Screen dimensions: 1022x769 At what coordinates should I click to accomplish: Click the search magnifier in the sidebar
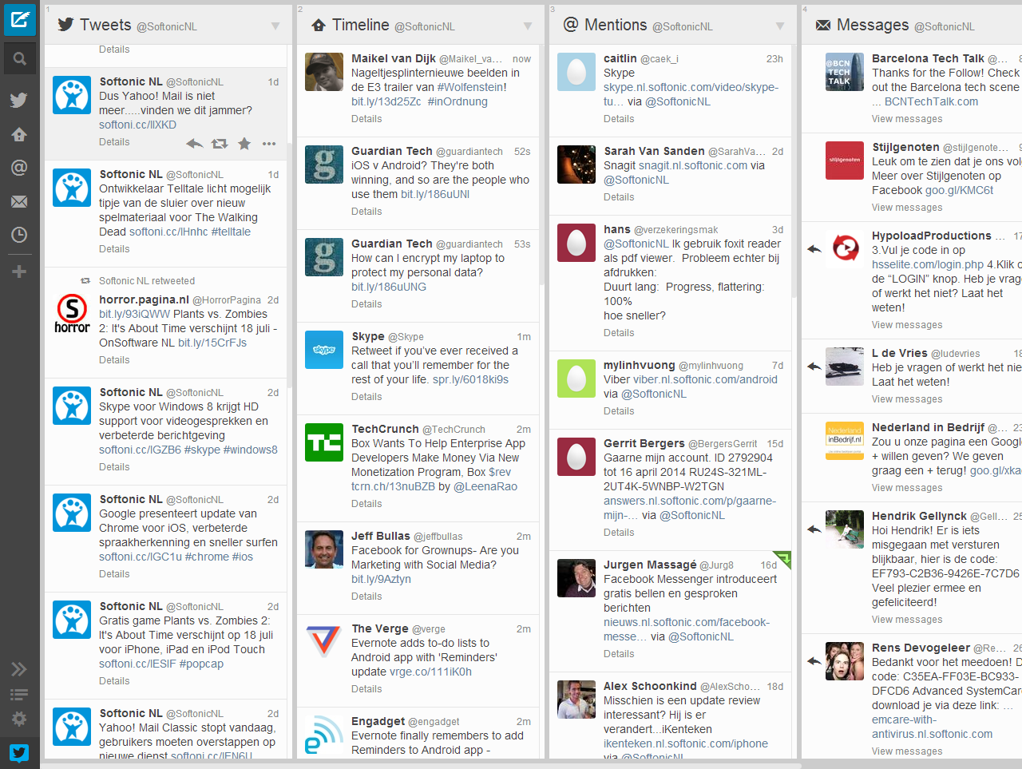coord(19,58)
